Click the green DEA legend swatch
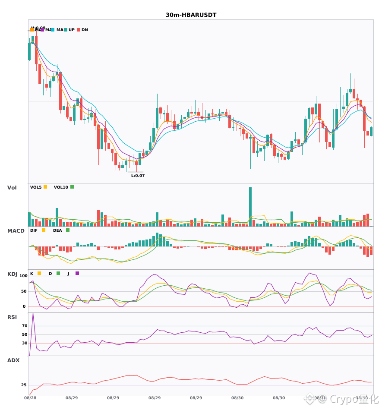 (68, 230)
